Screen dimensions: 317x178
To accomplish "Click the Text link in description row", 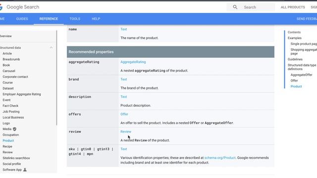I will point(124,97).
